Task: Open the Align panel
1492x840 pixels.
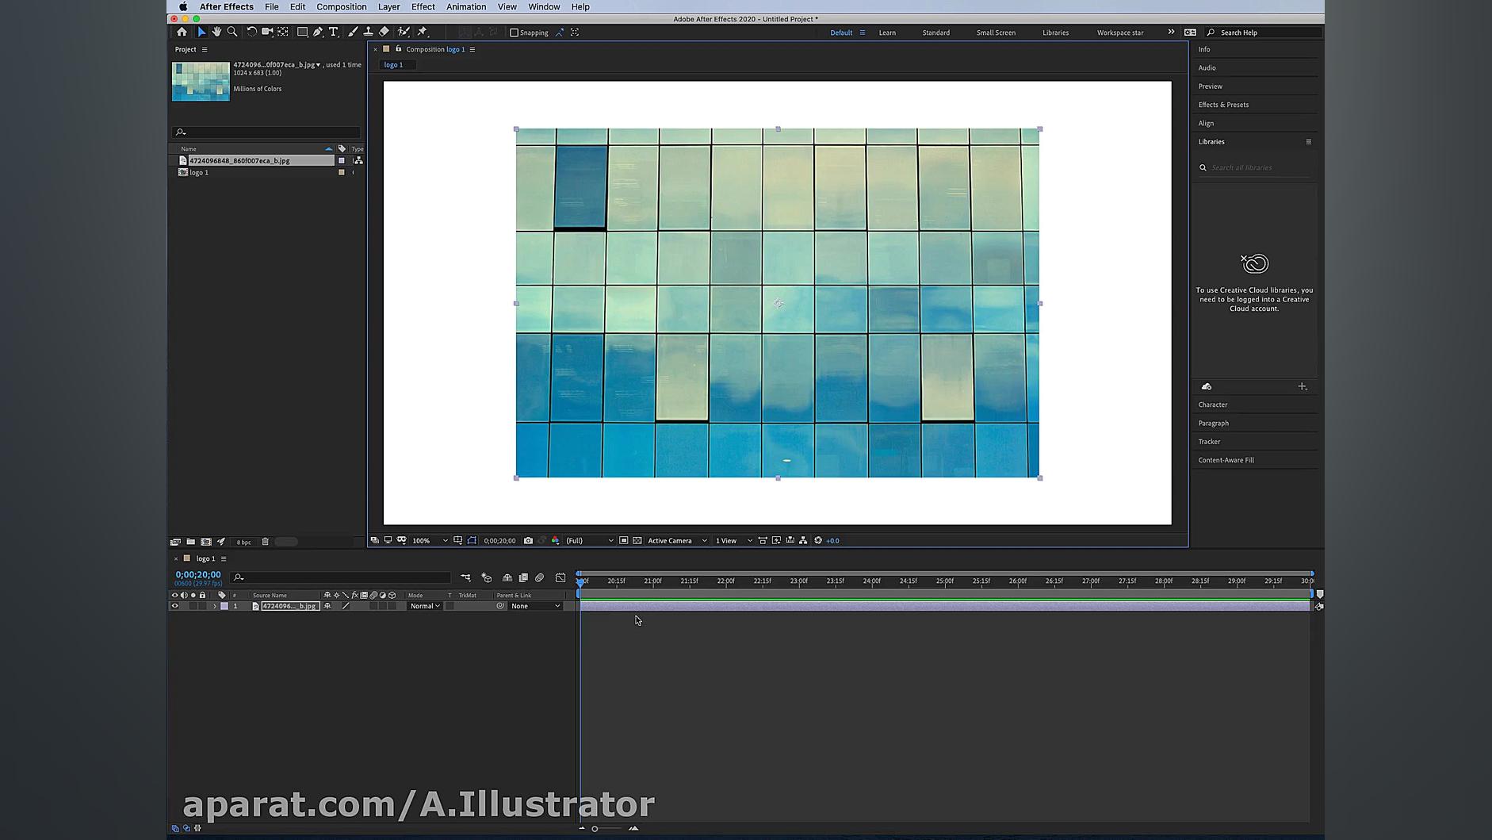Action: coord(1206,124)
